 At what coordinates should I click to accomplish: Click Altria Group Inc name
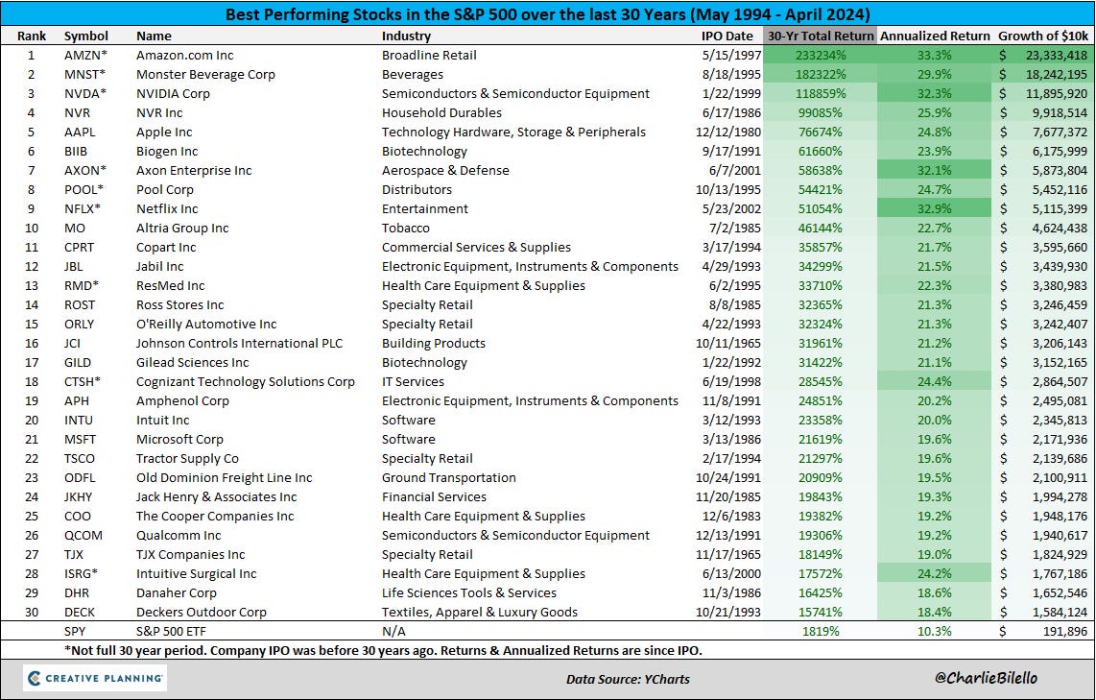182,228
